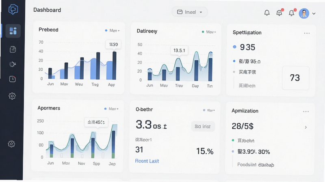Open the pie chart analytics sidebar icon

coord(13,64)
